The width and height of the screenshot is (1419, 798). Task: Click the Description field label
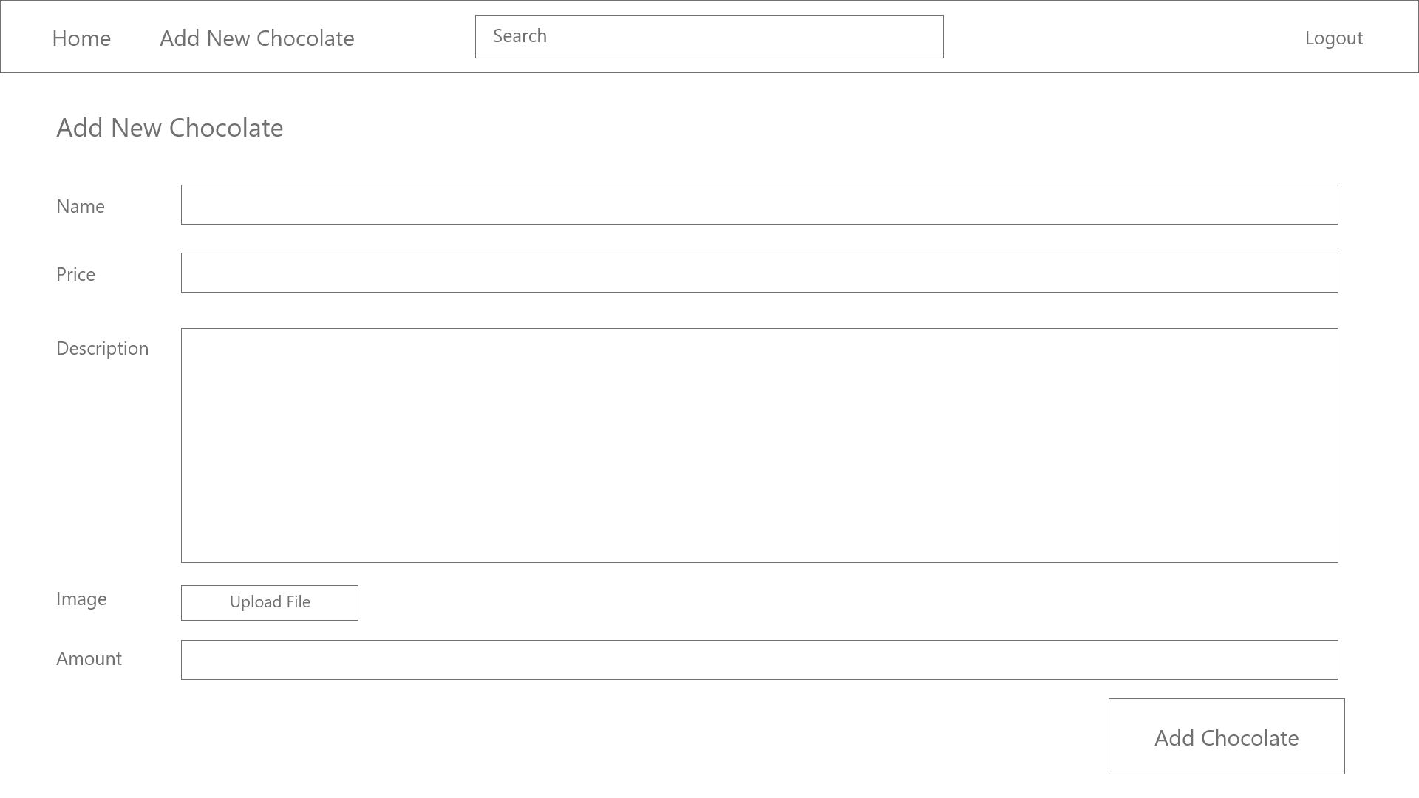(102, 349)
